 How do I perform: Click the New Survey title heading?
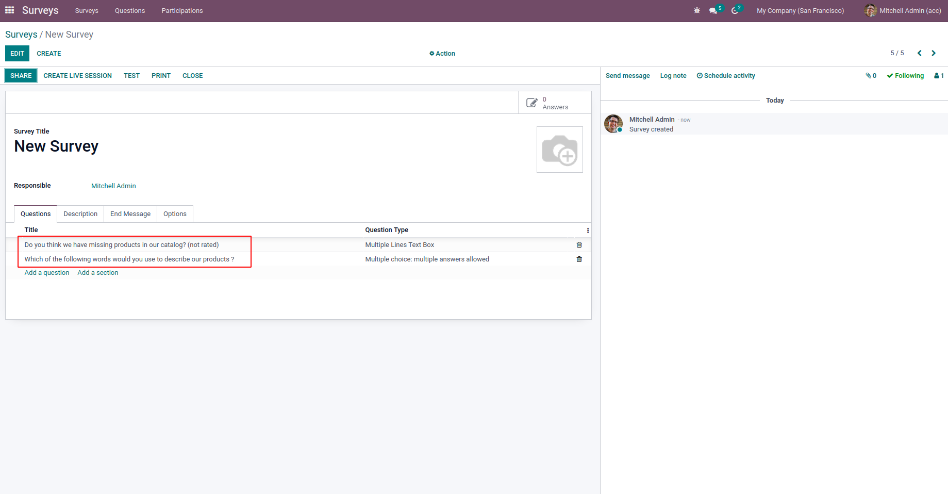coord(56,146)
